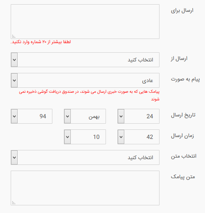
Task: Open the year dropdown showing 94
Action: click(32, 116)
